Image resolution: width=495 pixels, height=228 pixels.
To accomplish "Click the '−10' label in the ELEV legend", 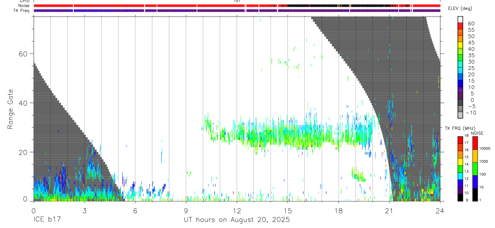I will pyautogui.click(x=471, y=113).
